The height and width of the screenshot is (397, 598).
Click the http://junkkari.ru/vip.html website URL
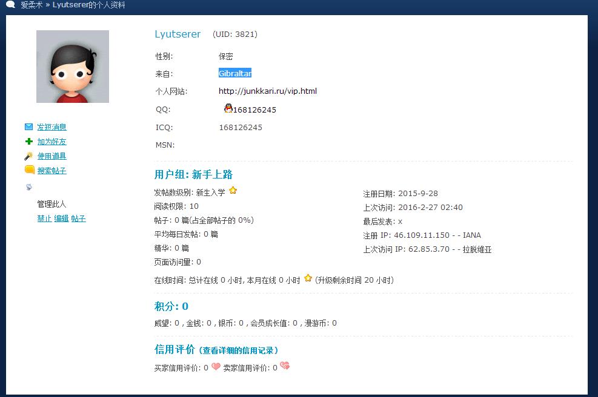tap(268, 91)
